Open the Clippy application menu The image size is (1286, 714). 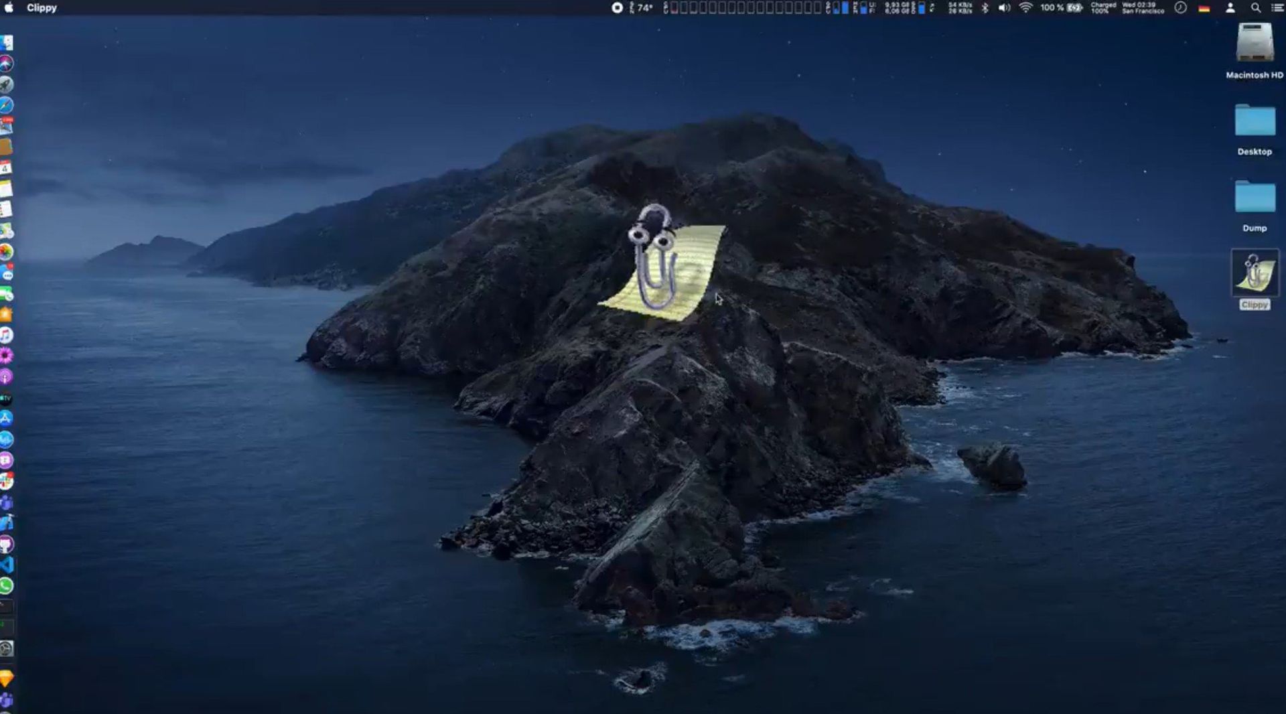click(x=40, y=7)
